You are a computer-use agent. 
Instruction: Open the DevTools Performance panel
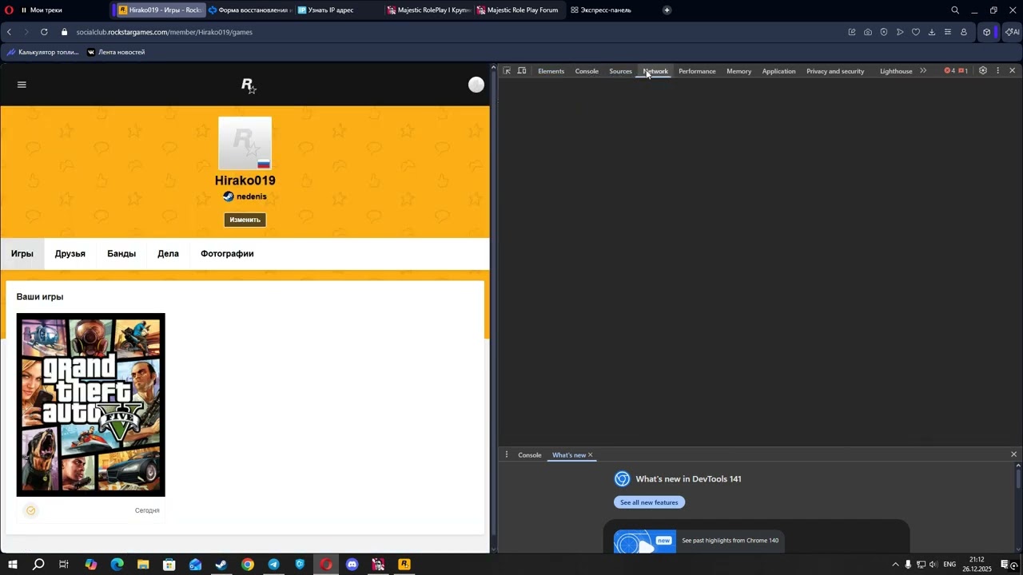click(x=697, y=71)
